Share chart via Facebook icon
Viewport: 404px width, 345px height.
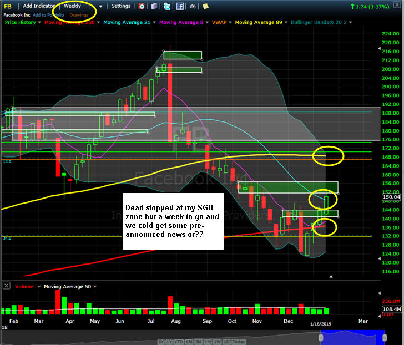click(x=180, y=6)
